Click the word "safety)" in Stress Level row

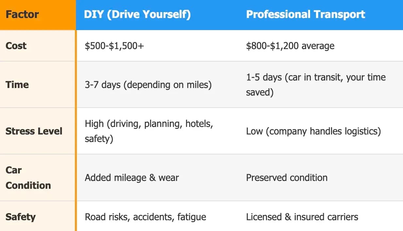[x=99, y=139]
